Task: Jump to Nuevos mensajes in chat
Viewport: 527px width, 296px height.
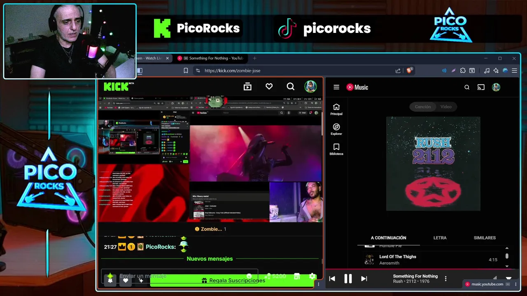Action: [x=210, y=259]
